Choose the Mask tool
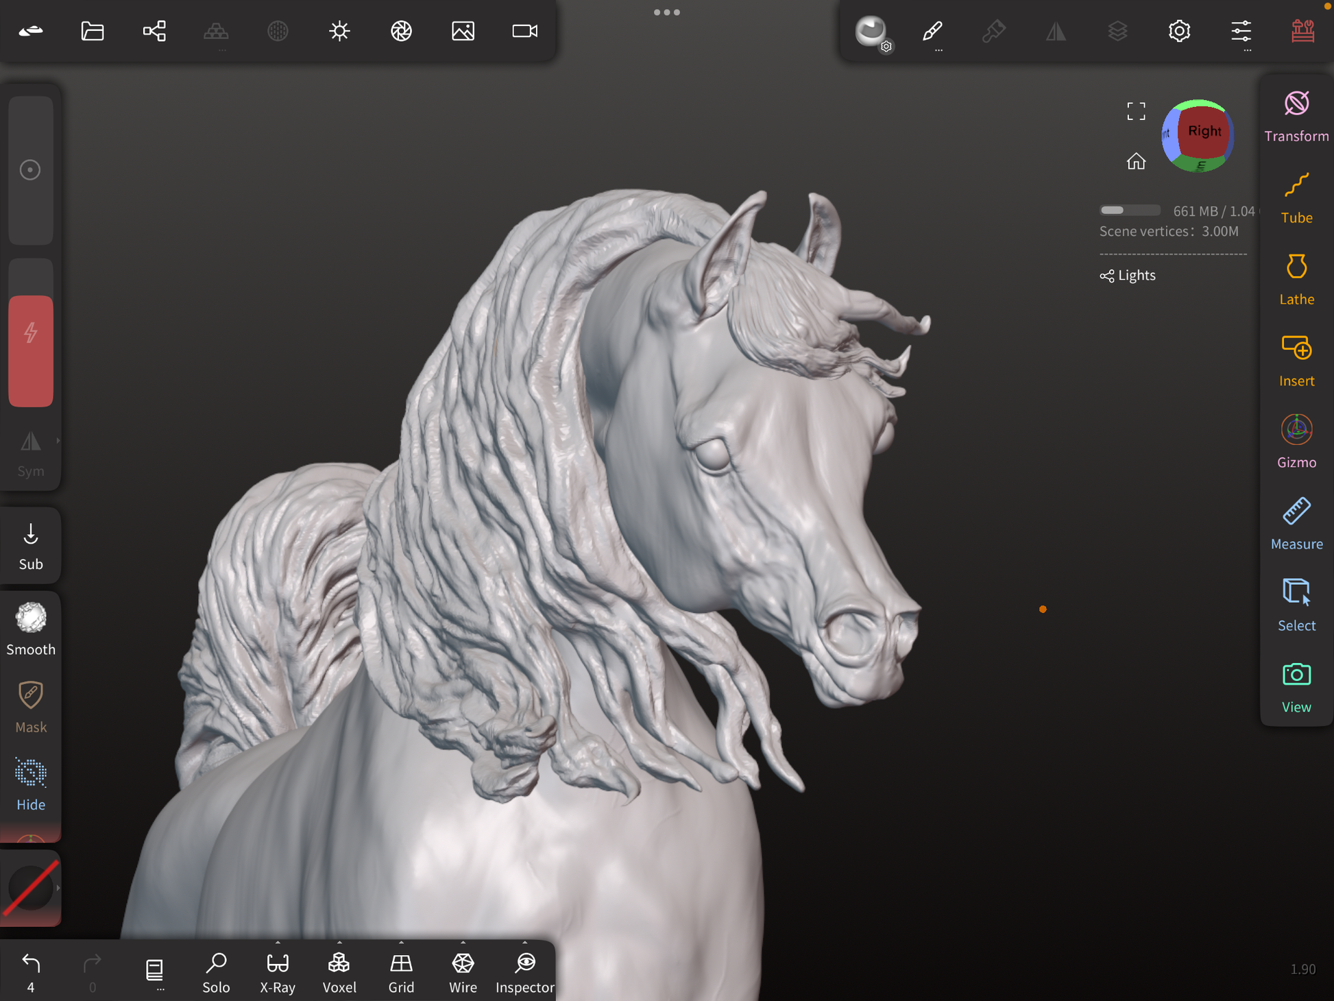 click(x=31, y=706)
